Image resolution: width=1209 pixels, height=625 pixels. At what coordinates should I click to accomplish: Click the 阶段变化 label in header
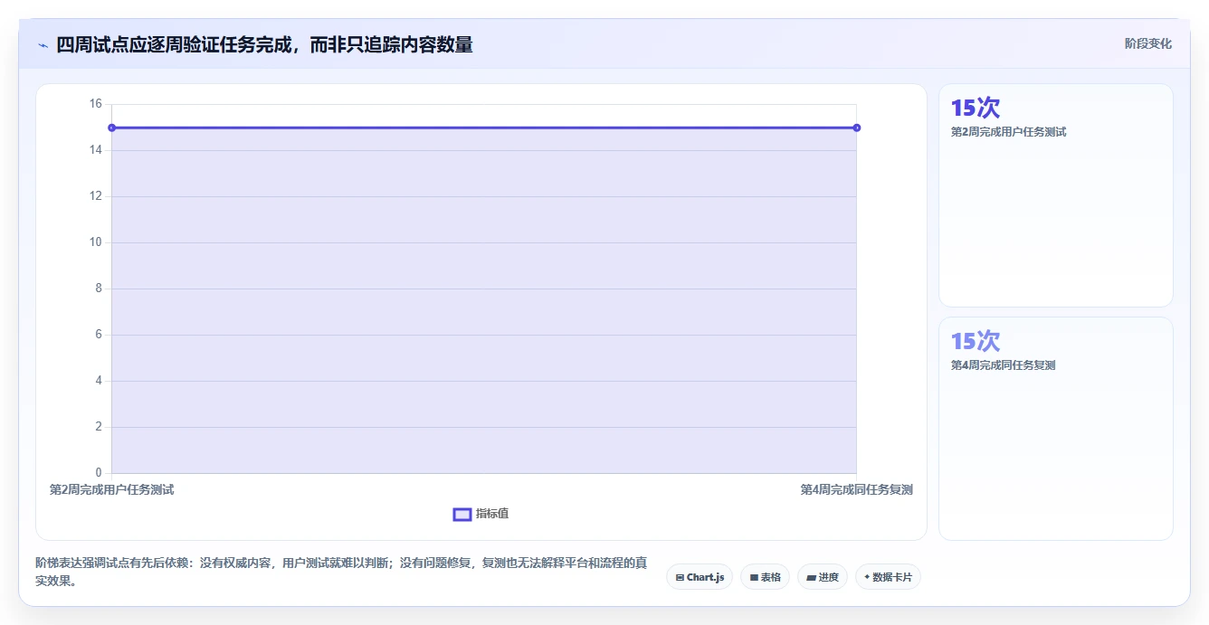pyautogui.click(x=1148, y=43)
